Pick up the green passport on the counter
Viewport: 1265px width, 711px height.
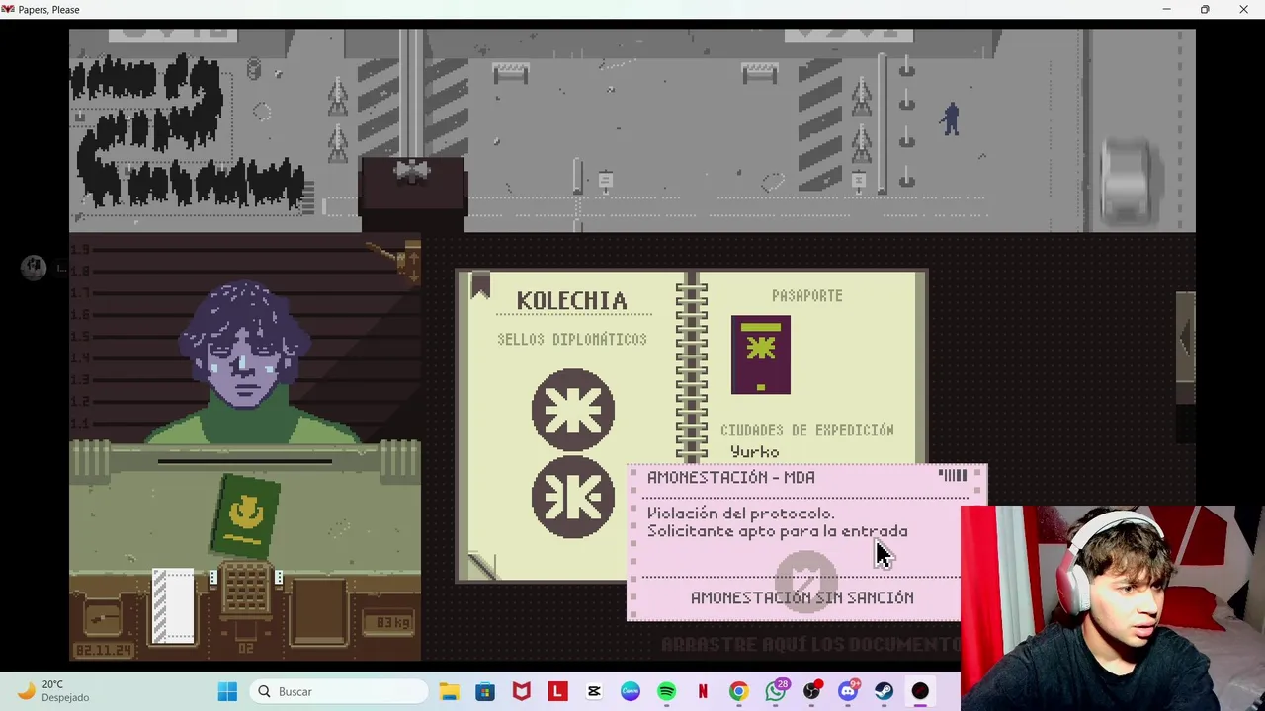click(x=245, y=514)
